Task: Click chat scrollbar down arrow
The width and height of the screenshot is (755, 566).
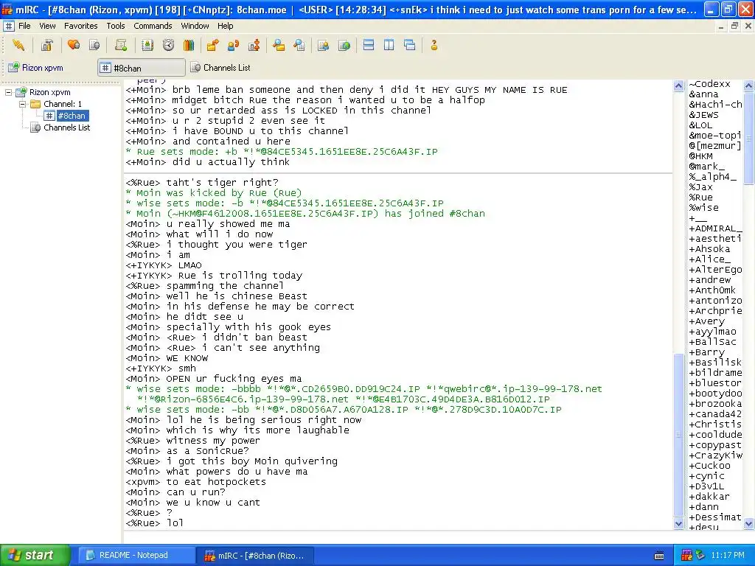Action: coord(678,524)
